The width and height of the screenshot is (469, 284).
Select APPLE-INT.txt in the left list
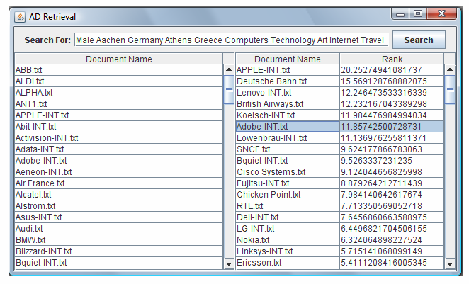click(119, 115)
